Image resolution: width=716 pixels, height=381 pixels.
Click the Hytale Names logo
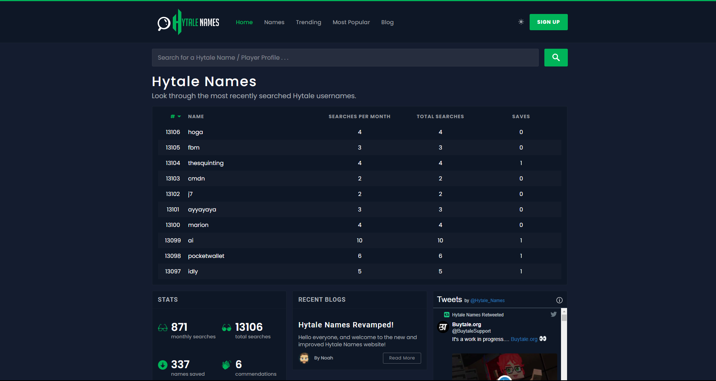[188, 22]
